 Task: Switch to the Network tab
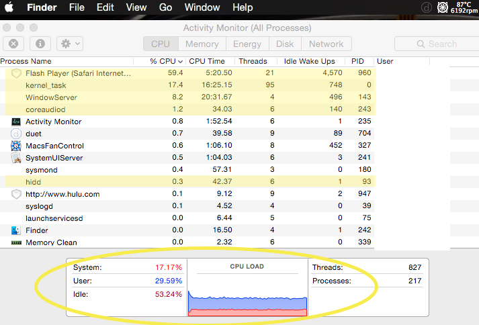point(326,44)
